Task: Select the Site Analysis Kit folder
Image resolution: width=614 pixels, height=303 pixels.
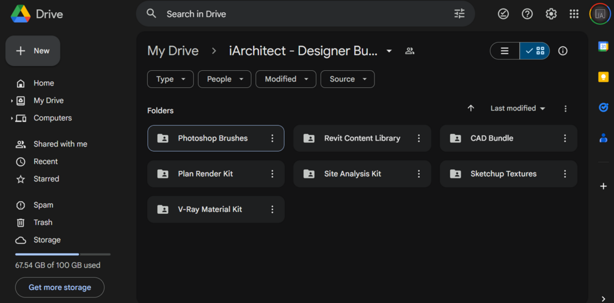Action: pos(362,174)
